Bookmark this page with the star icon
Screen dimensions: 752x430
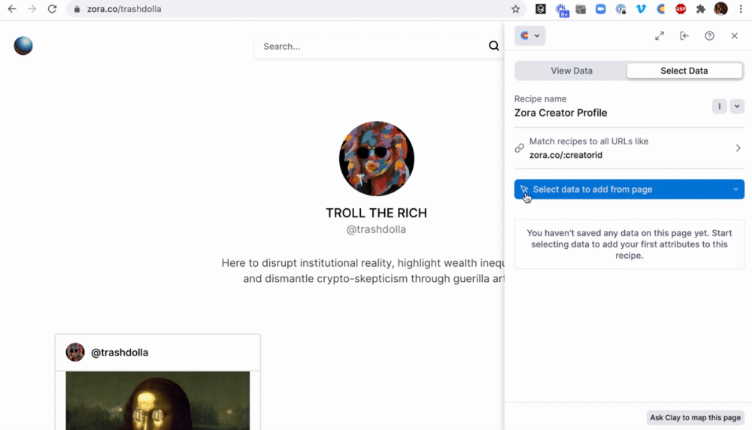(x=516, y=9)
